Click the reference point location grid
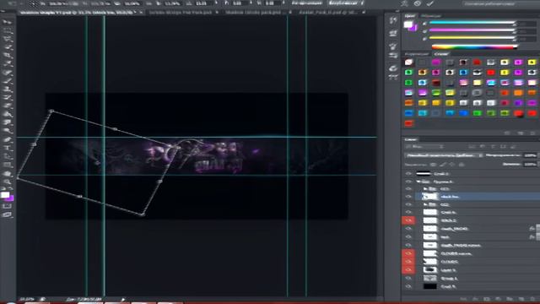 pos(34,3)
